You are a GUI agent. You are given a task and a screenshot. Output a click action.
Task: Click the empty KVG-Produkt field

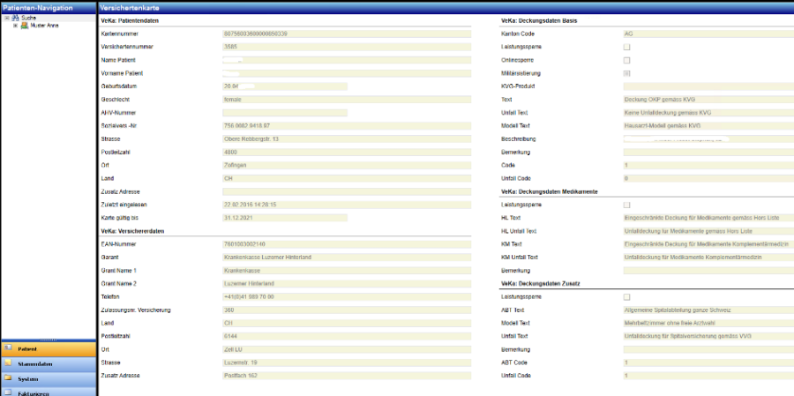pyautogui.click(x=708, y=86)
